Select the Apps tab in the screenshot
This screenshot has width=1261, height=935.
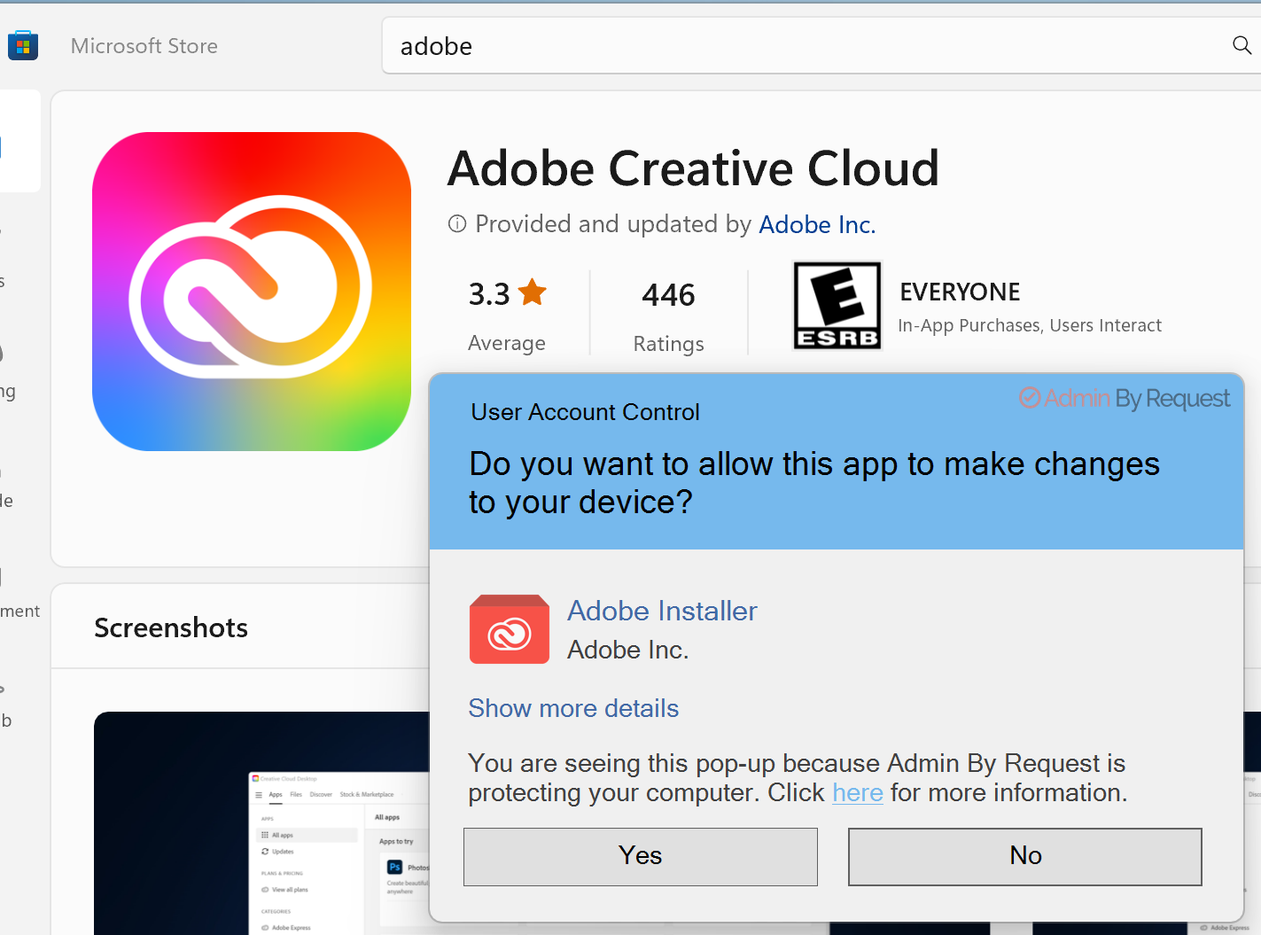(276, 794)
